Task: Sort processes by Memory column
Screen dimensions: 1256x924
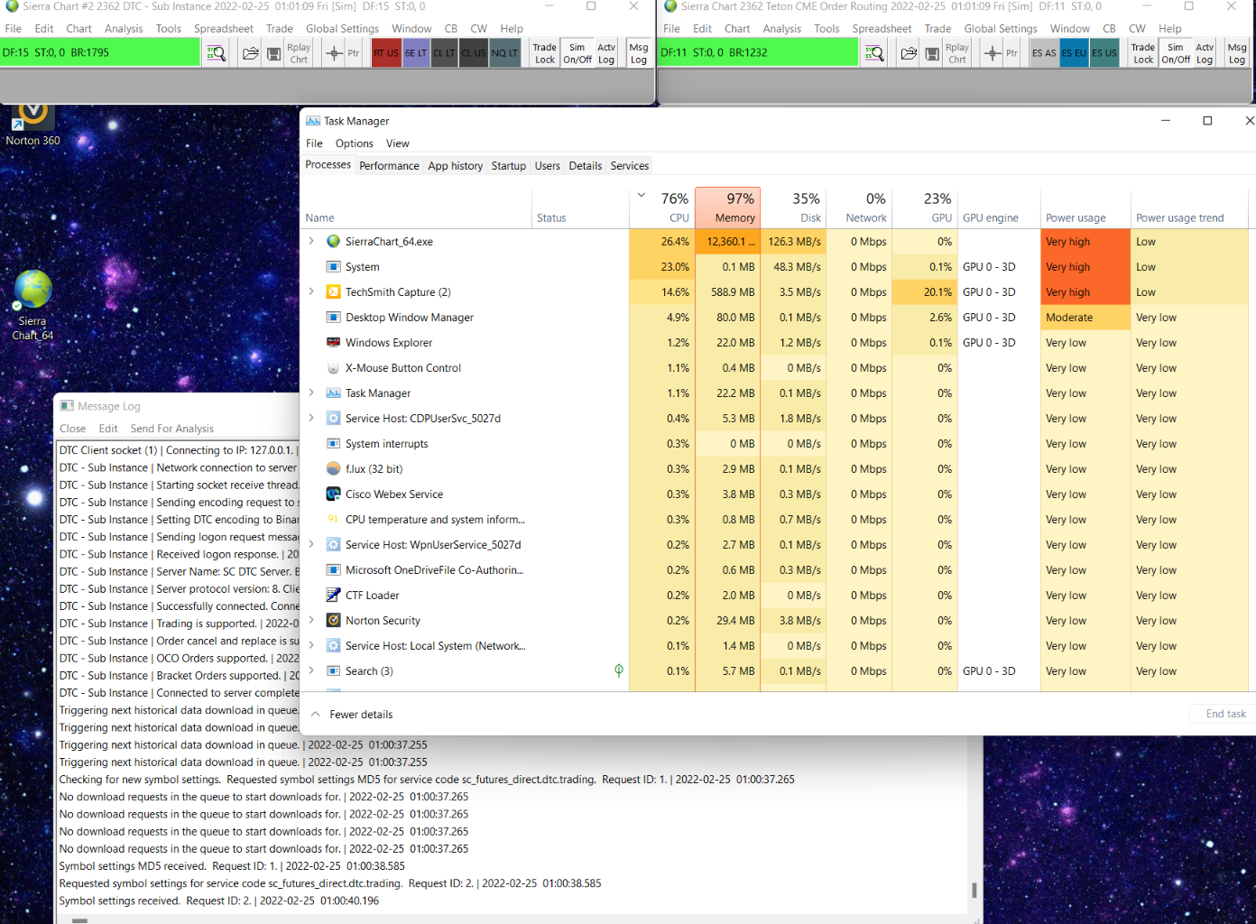Action: pyautogui.click(x=728, y=208)
